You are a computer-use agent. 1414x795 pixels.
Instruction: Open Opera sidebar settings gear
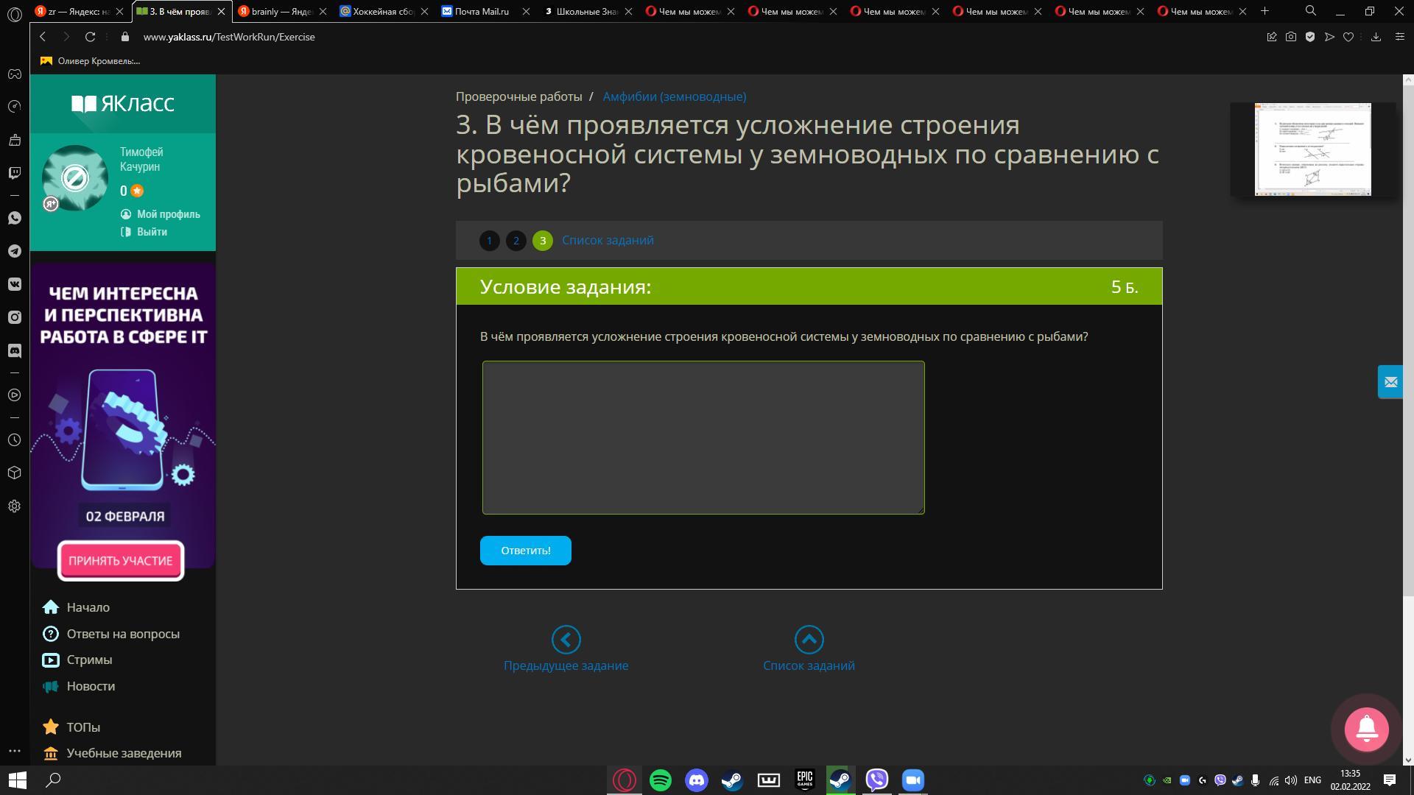pyautogui.click(x=15, y=506)
